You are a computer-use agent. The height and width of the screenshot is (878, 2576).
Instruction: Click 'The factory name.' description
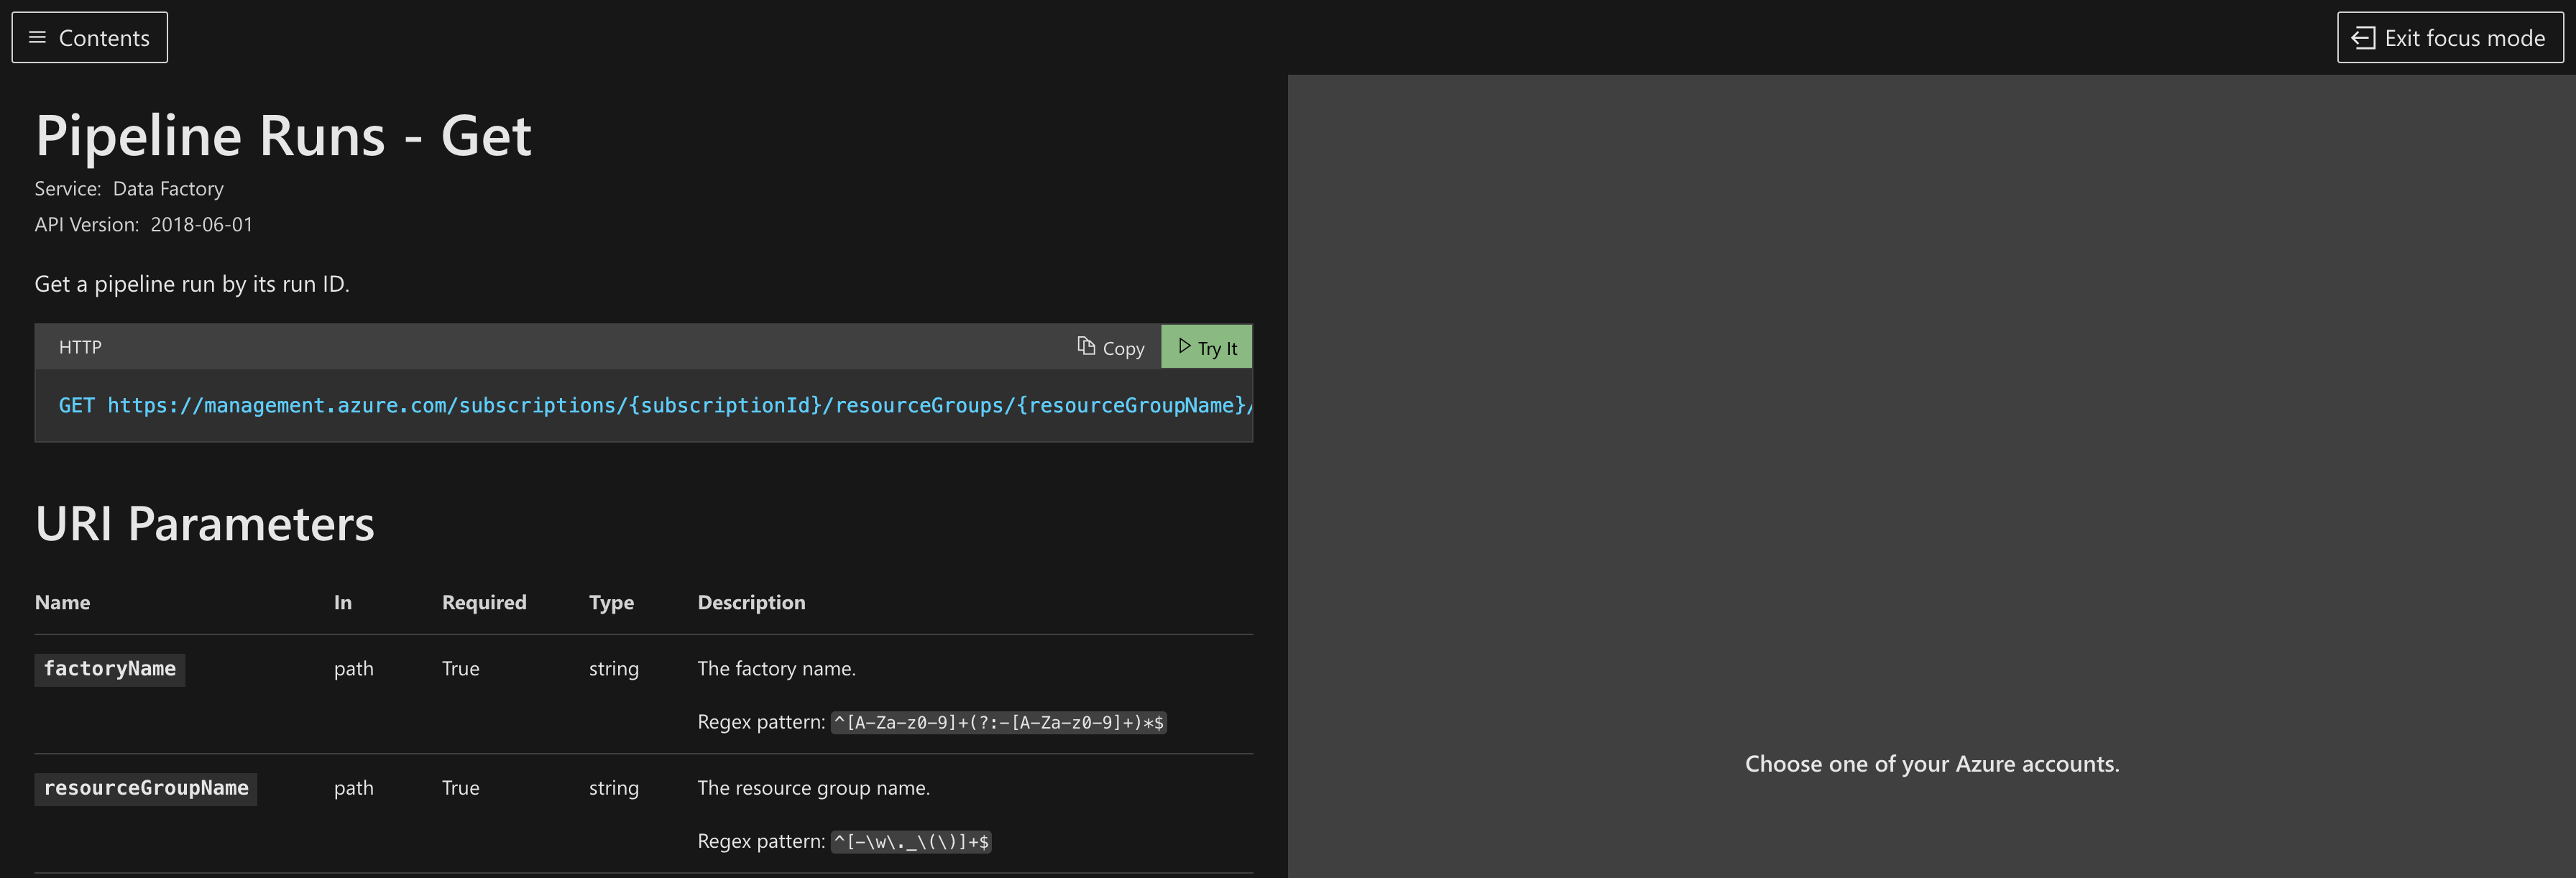[x=776, y=668]
